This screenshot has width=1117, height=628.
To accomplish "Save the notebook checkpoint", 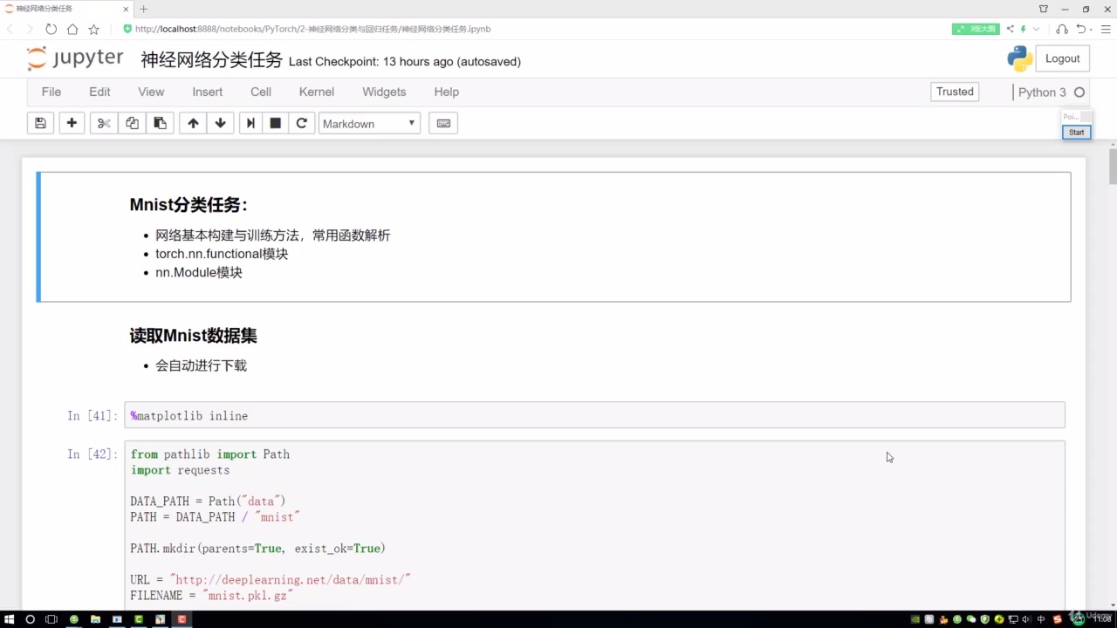I will point(40,123).
